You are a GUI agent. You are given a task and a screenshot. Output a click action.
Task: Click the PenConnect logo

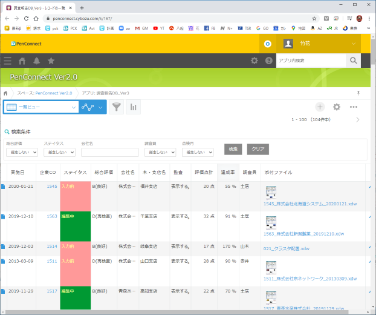(26, 44)
